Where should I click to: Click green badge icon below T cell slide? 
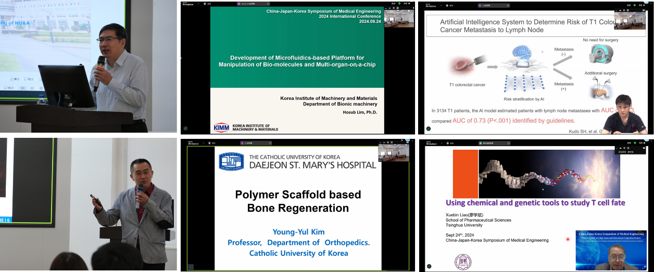click(x=429, y=266)
